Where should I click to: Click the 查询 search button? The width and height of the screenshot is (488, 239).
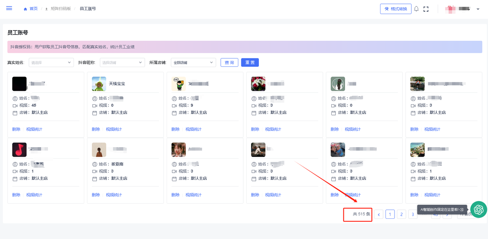(x=229, y=63)
